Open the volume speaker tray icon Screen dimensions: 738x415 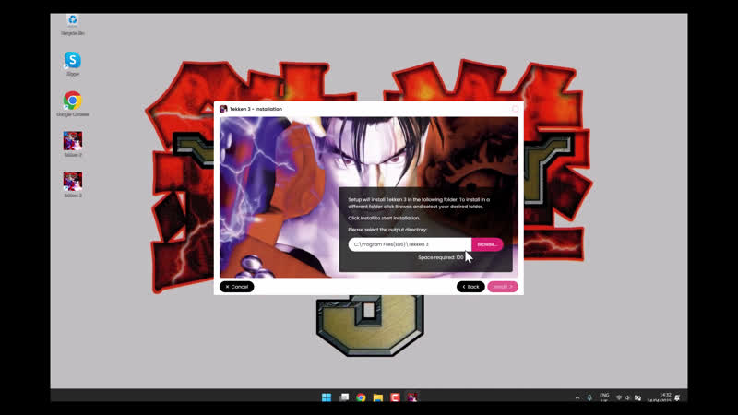627,398
